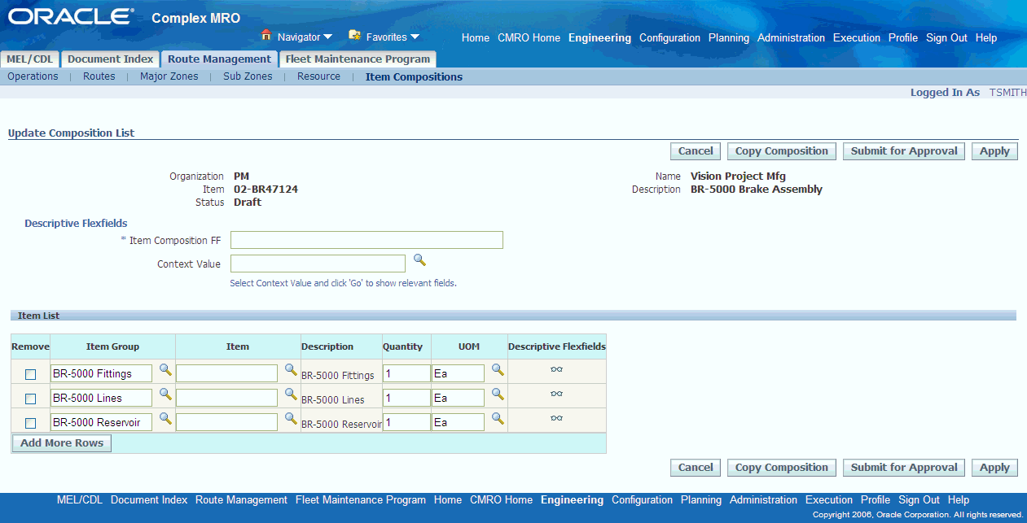Open Configuration link in top navigation
The width and height of the screenshot is (1027, 523).
pos(669,38)
